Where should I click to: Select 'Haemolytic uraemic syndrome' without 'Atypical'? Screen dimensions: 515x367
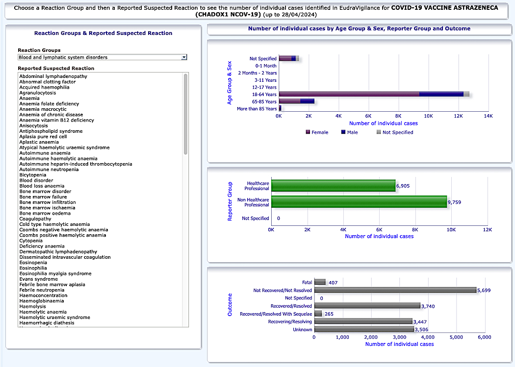tap(54, 318)
